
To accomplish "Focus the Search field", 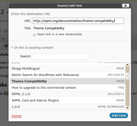I will (60, 57).
